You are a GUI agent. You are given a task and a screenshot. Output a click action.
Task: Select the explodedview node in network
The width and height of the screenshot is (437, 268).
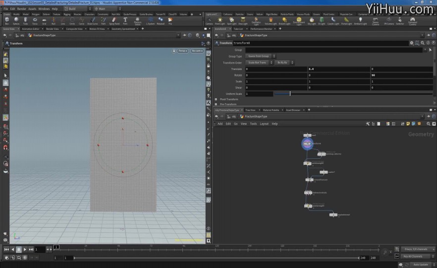click(333, 215)
